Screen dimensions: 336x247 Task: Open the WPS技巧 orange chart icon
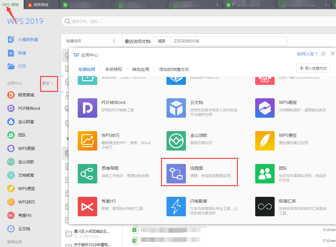point(87,141)
